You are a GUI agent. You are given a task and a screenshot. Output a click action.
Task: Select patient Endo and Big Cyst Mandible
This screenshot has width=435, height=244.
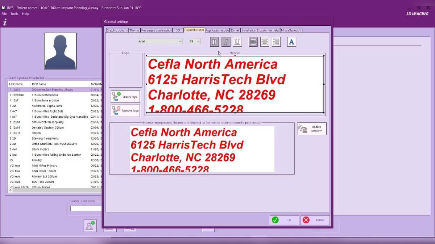55,117
